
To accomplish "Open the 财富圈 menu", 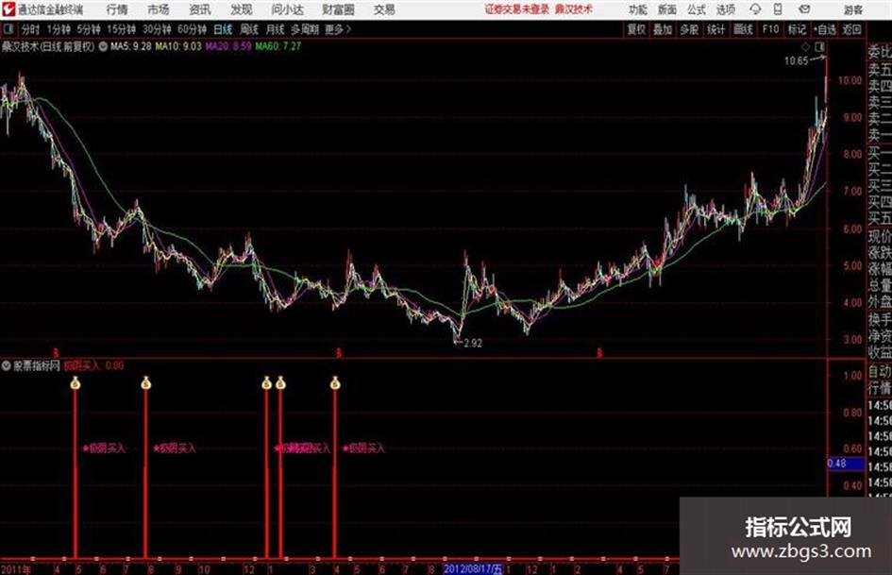I will (338, 9).
